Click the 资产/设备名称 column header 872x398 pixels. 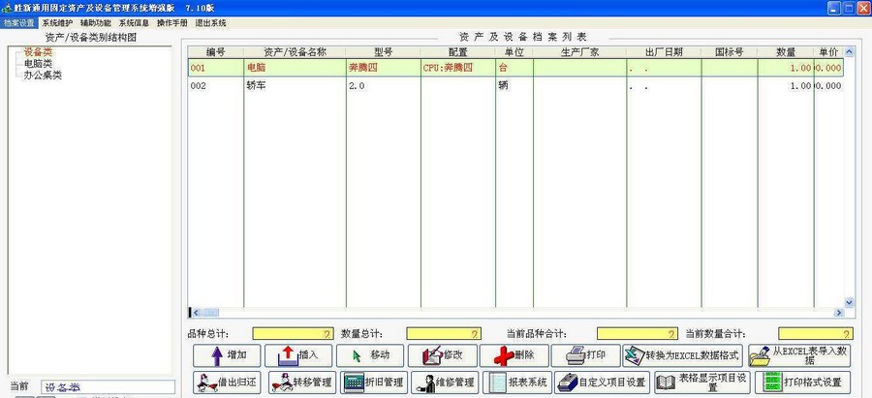(295, 52)
